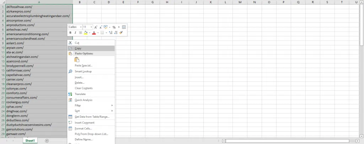The image size is (364, 144).
Task: Click the Percent Style icon
Action: click(114, 27)
